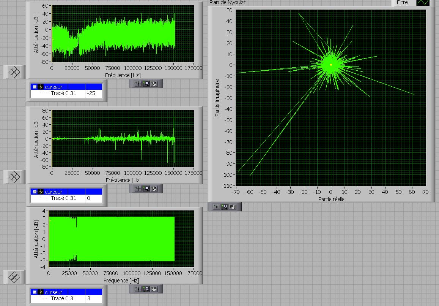439x306 pixels.
Task: Click the Atténuation [dB] label of the middle graph
Action: [x=36, y=139]
